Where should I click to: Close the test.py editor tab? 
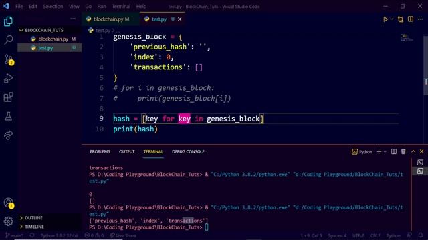(x=180, y=19)
